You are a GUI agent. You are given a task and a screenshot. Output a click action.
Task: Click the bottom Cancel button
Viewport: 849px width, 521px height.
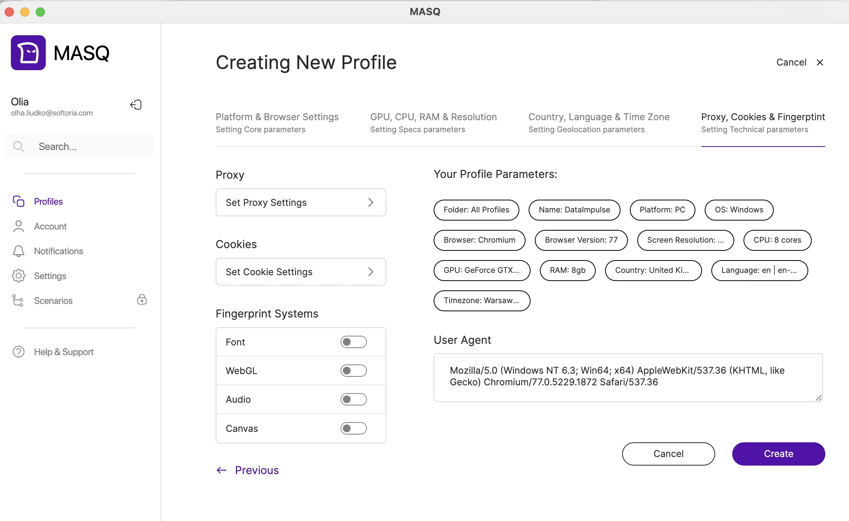click(668, 454)
